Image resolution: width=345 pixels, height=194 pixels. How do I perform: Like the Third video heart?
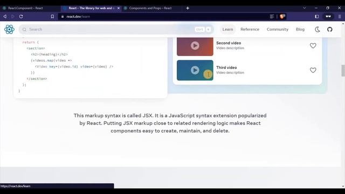tap(313, 70)
